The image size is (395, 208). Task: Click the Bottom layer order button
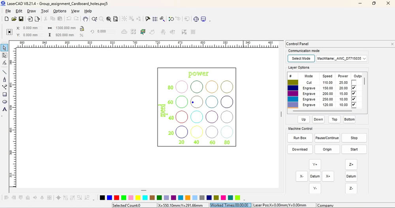(x=350, y=119)
